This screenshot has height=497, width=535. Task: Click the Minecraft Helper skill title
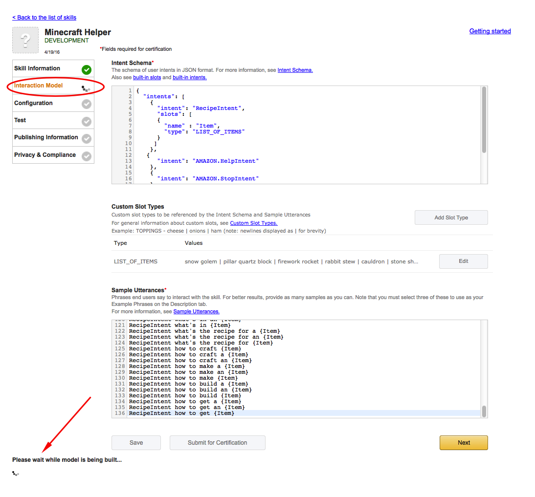pyautogui.click(x=78, y=32)
